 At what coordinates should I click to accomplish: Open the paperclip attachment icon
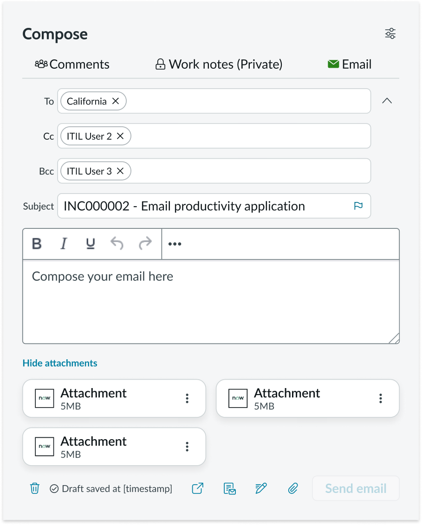tap(292, 488)
